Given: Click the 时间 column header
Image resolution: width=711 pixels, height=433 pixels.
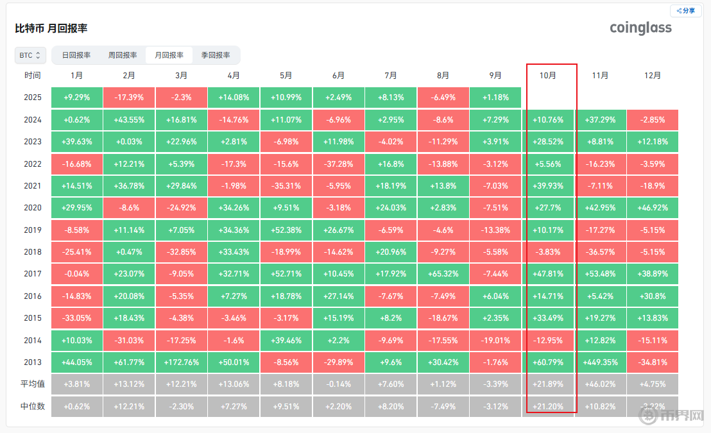Looking at the screenshot, I should point(33,76).
